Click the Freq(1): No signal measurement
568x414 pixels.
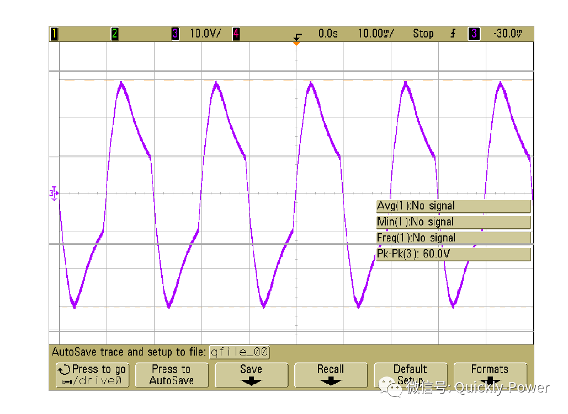point(454,238)
